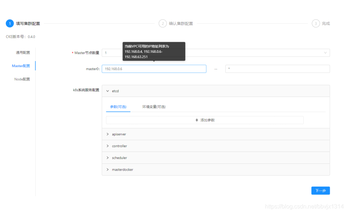
Task: Click the dropdown arrow in Master节点数量 field
Action: point(325,52)
